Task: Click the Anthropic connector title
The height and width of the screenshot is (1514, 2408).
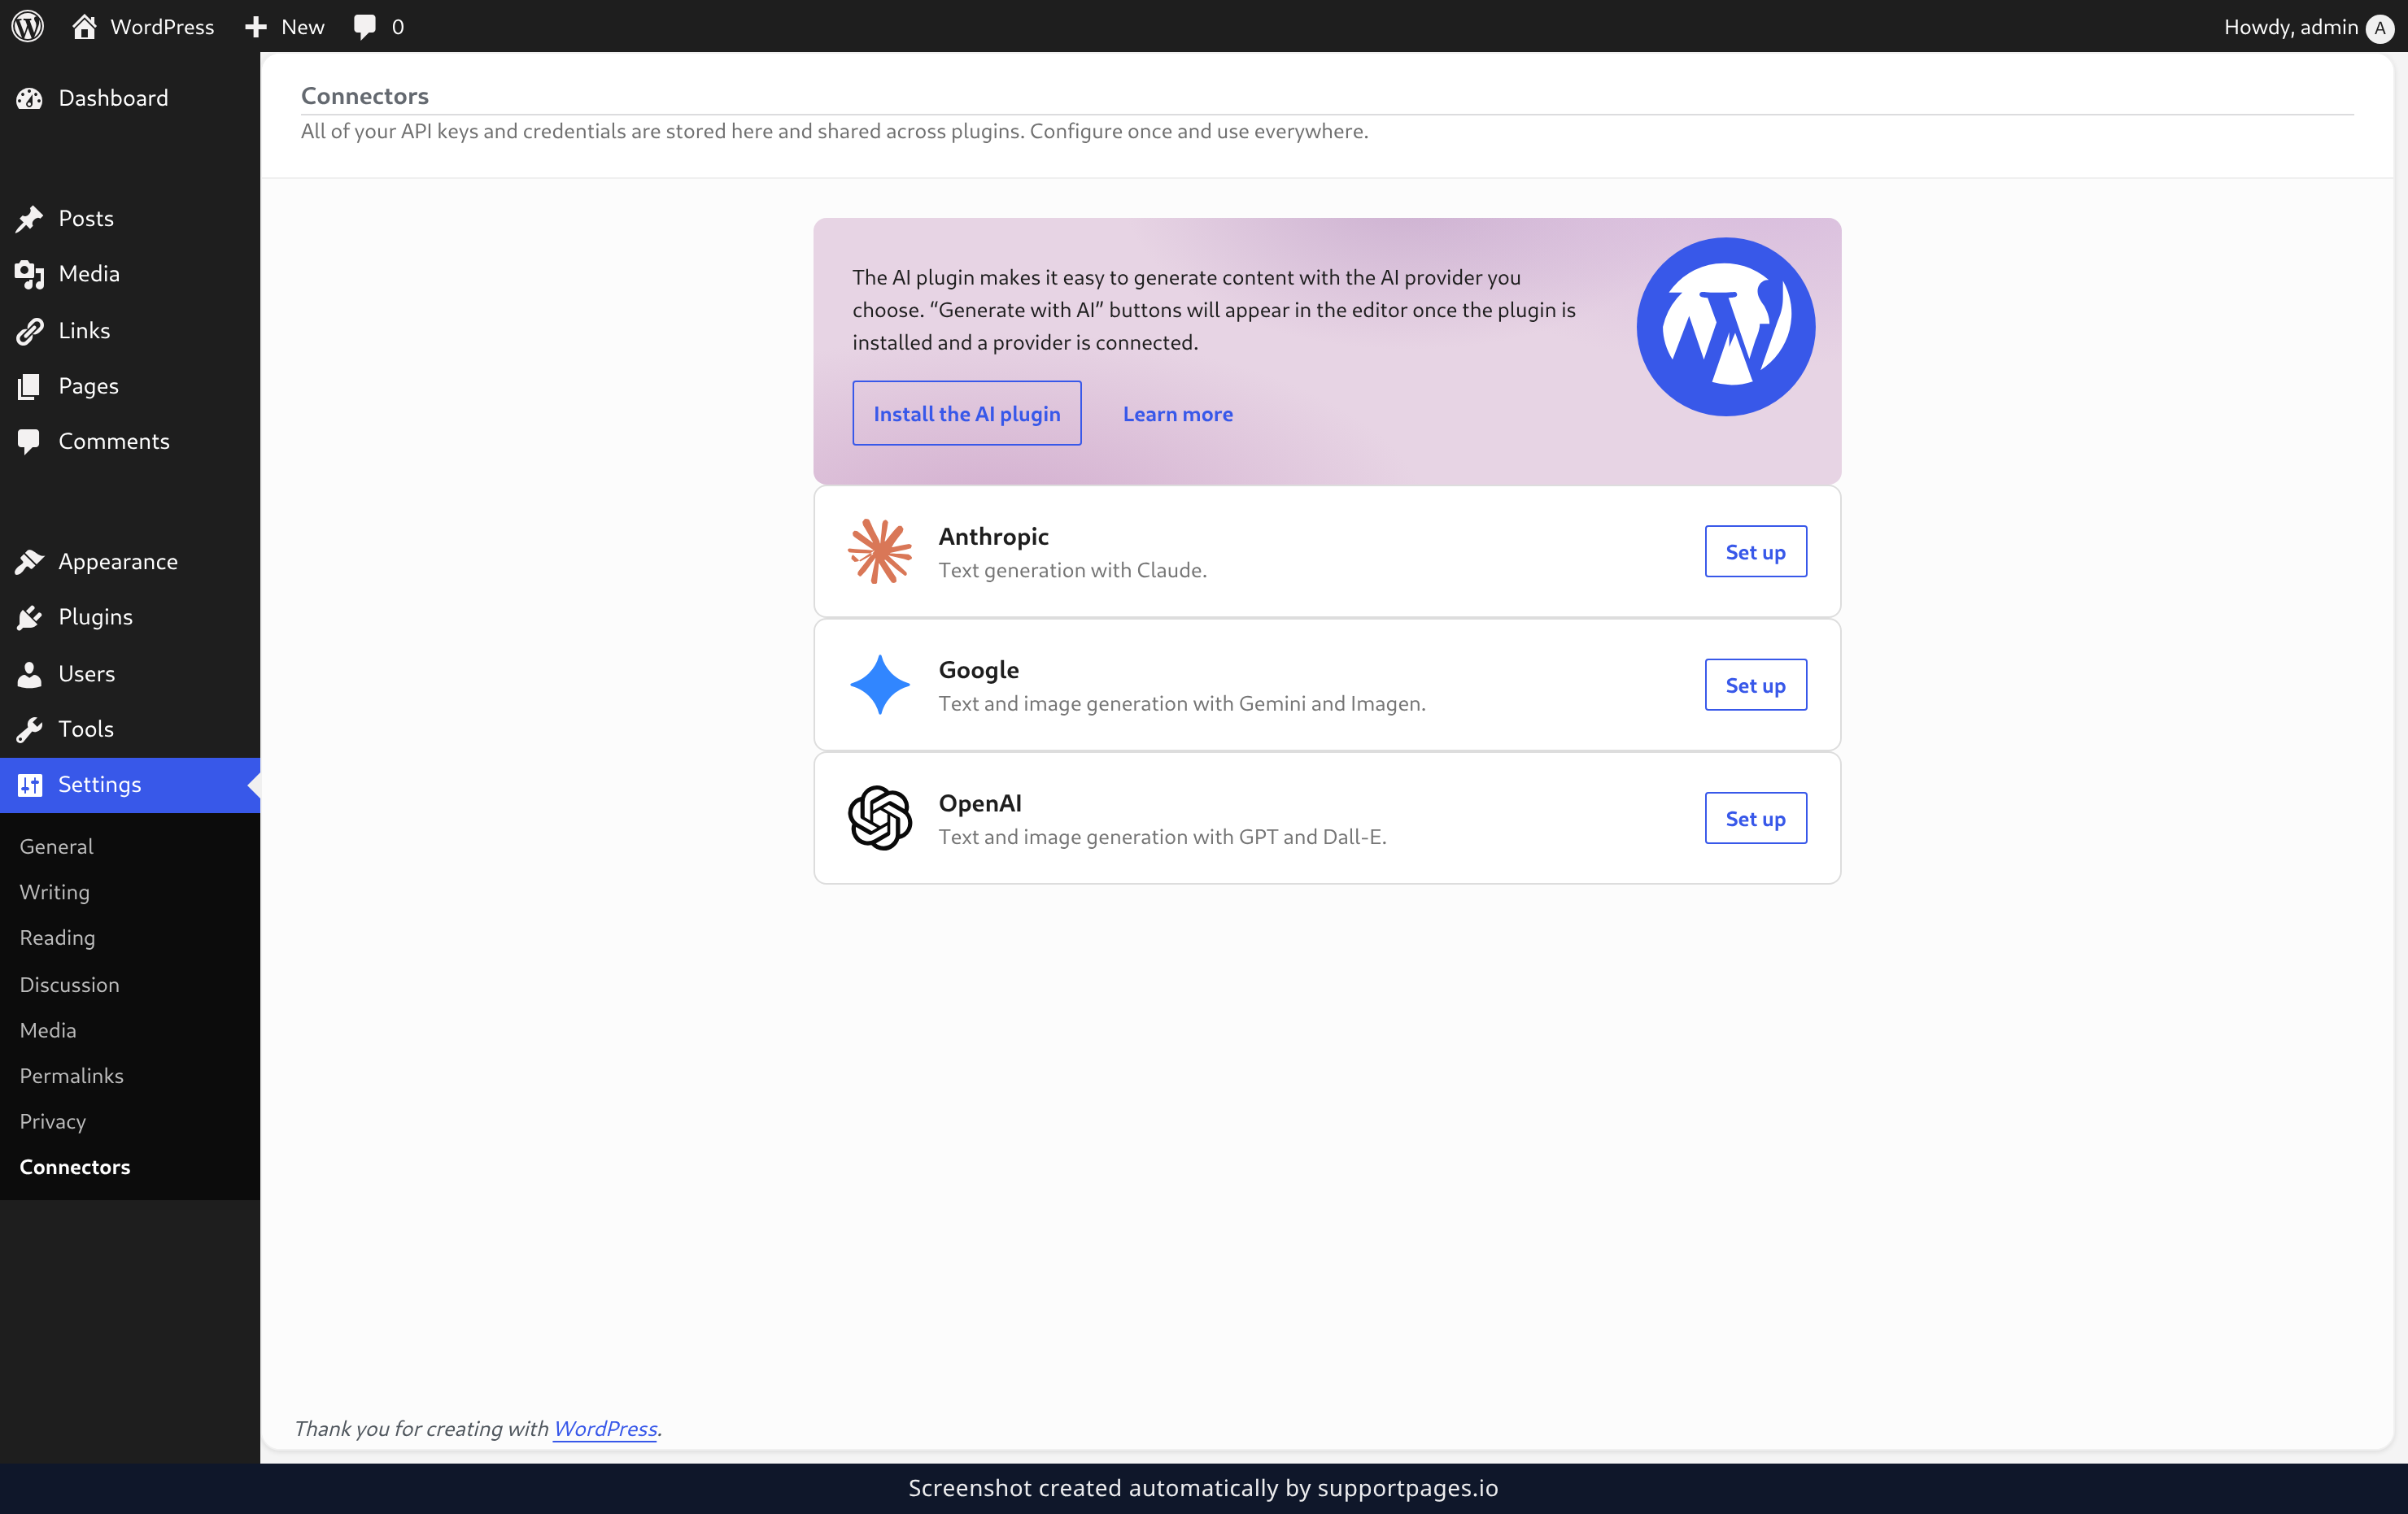Action: 993,537
